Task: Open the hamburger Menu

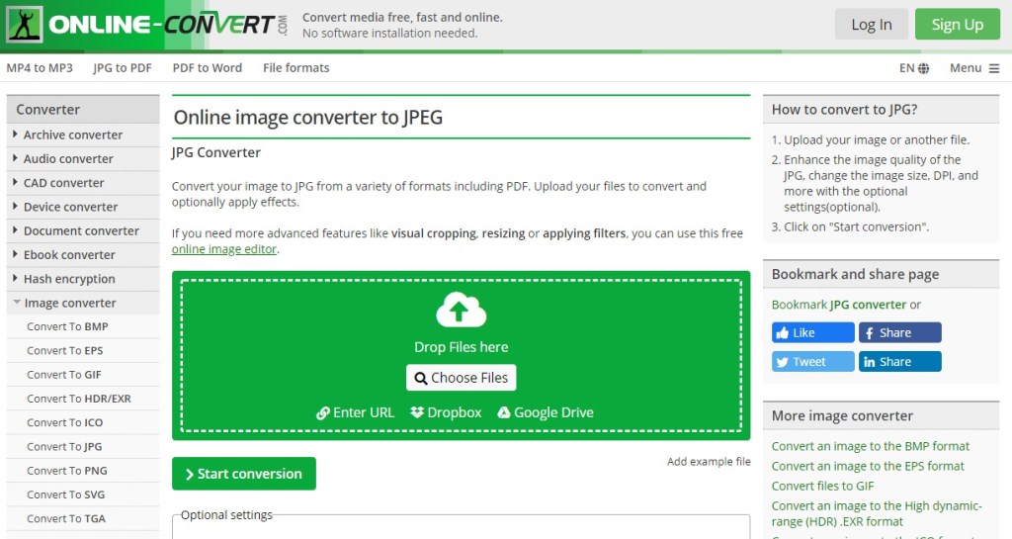Action: 974,68
